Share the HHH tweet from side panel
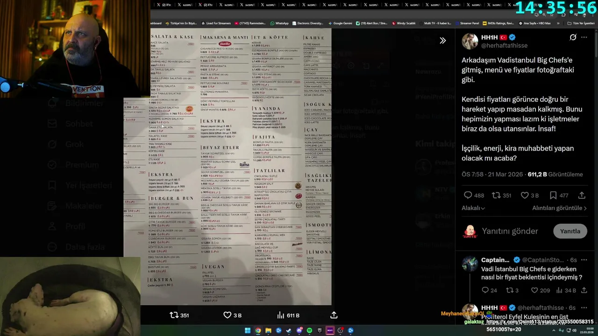This screenshot has height=336, width=598. 582,196
